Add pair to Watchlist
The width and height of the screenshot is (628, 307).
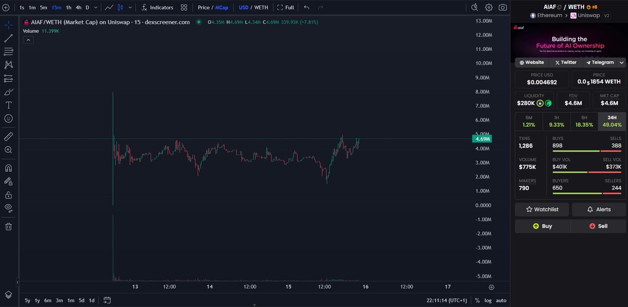[x=542, y=210]
